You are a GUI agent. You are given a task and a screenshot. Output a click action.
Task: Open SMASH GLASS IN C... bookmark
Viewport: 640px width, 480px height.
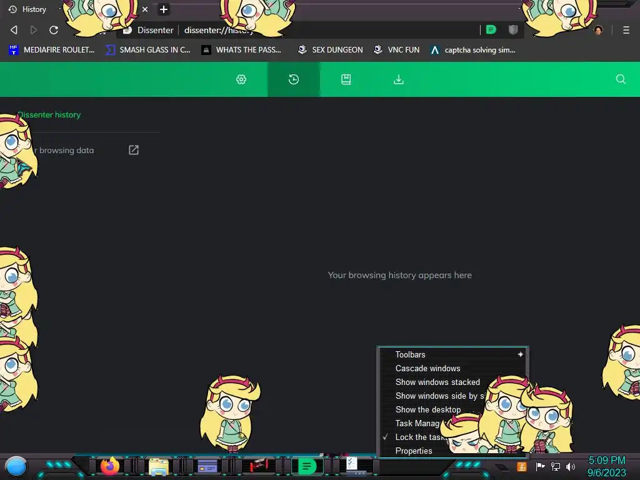(x=147, y=50)
